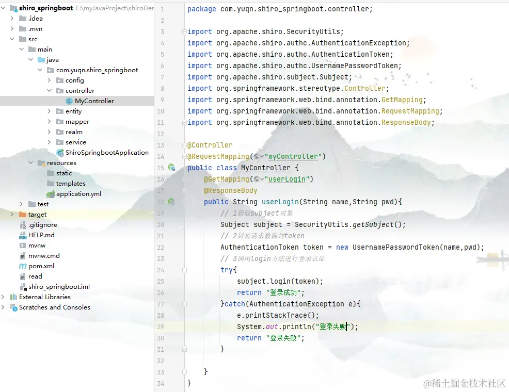Click UsernamePasswordToken constructor on line 22
This screenshot has height=392, width=509.
click(396, 247)
